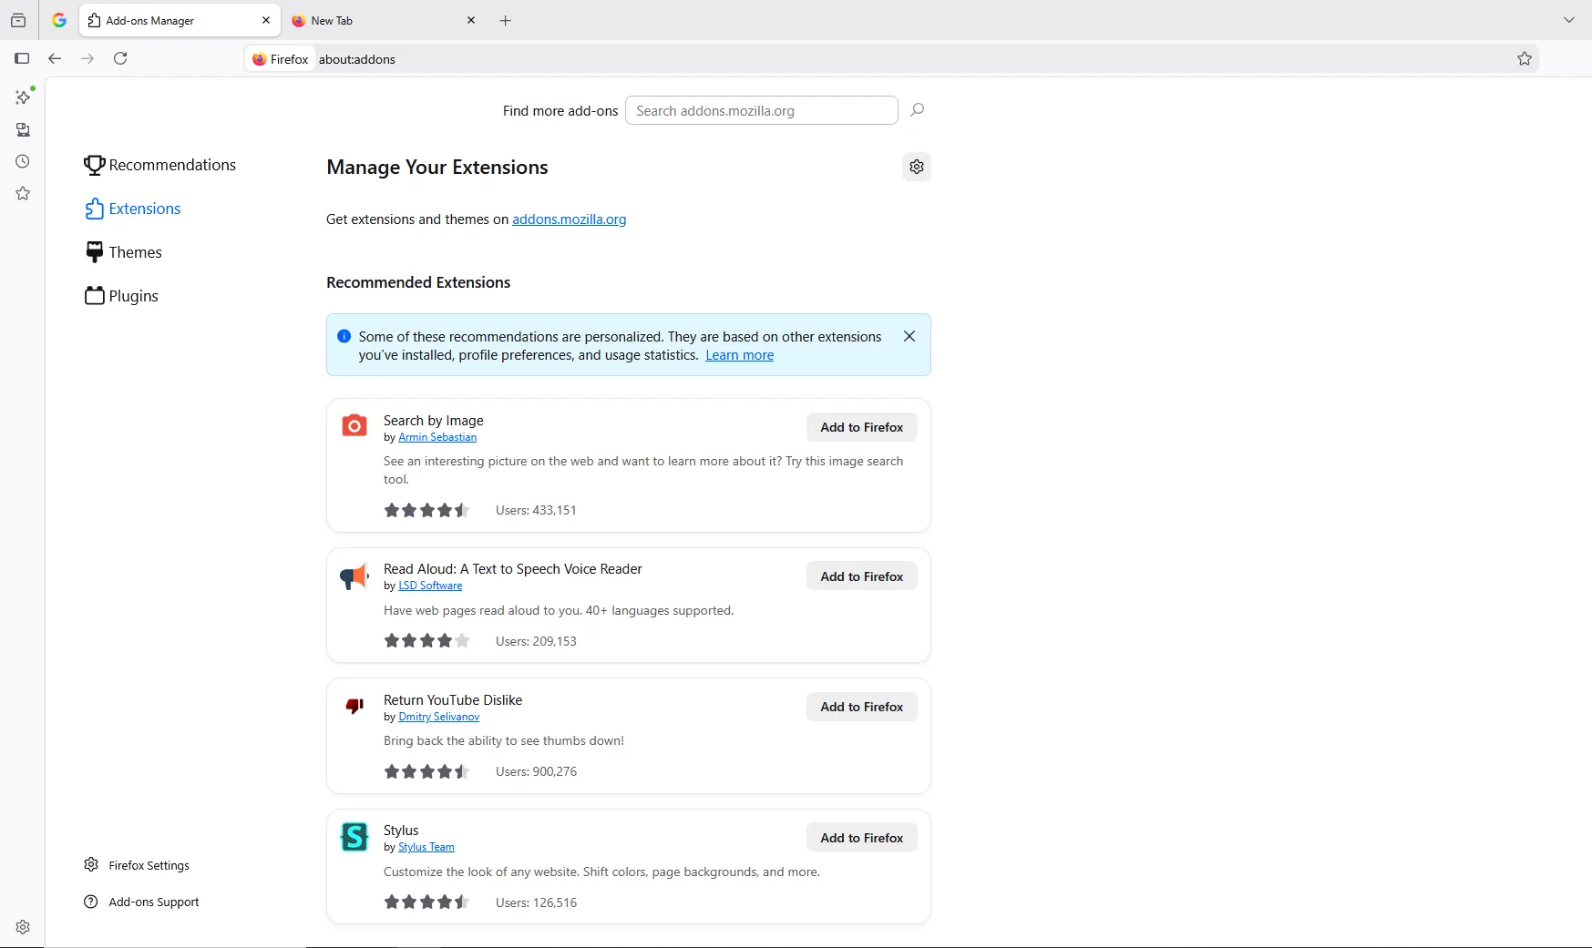Open a new tab with the plus button

506,20
